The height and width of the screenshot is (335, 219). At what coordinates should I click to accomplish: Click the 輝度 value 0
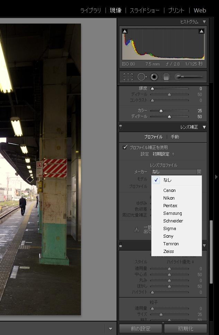(201, 88)
